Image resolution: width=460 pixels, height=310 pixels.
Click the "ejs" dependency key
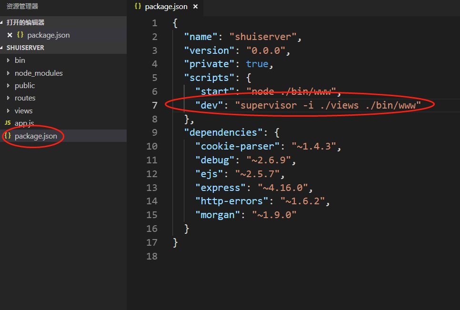209,174
